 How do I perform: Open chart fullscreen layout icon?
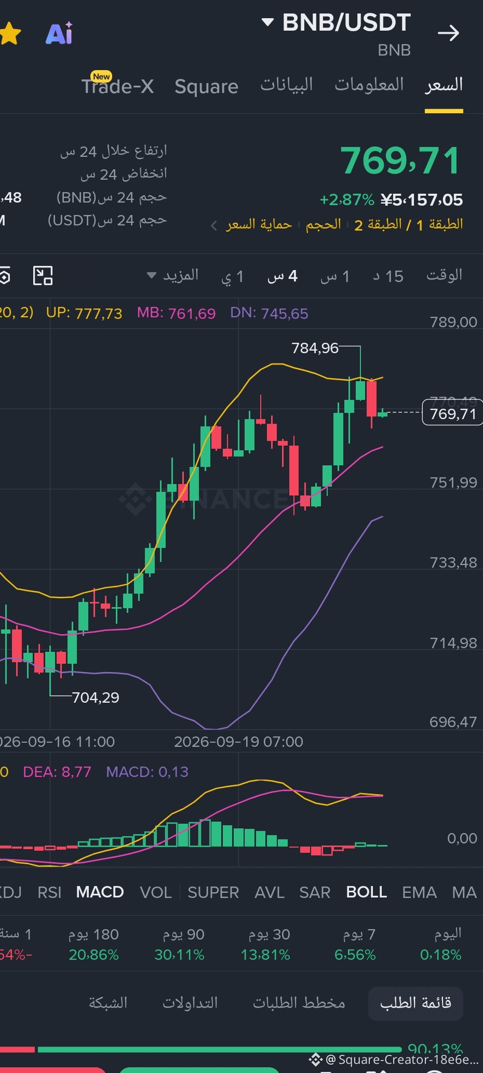pyautogui.click(x=43, y=275)
